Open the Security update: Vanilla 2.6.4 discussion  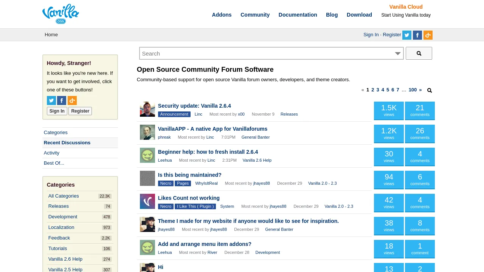coord(194,106)
